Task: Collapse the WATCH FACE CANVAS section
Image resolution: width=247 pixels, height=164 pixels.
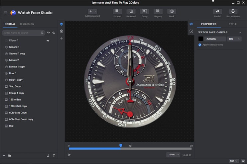Action: click(x=240, y=33)
